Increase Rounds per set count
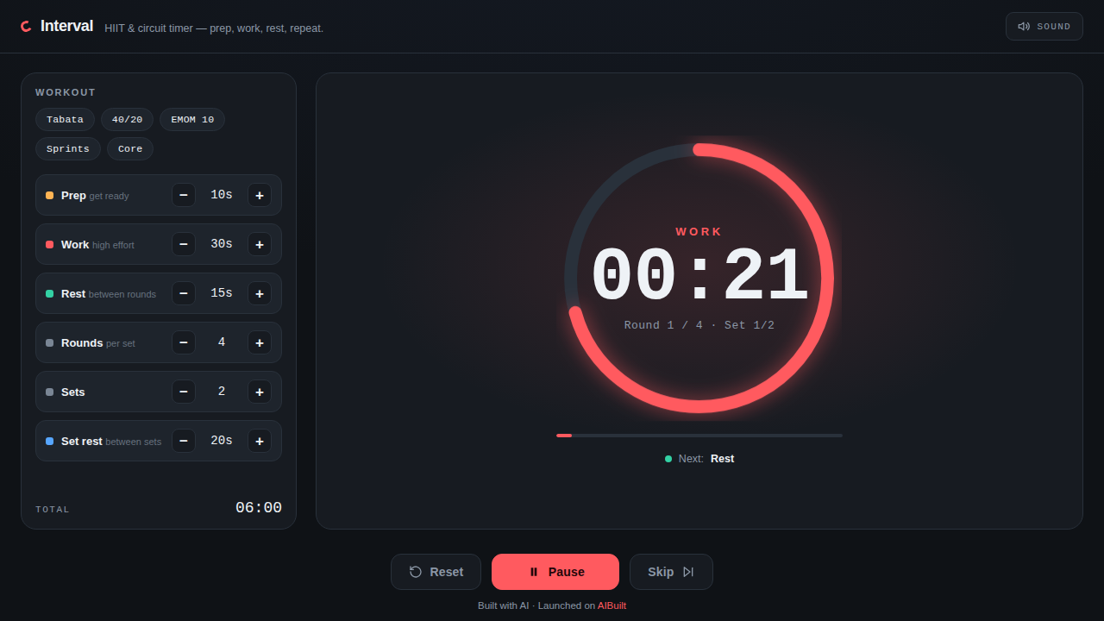Viewport: 1104px width, 621px height. coord(260,342)
